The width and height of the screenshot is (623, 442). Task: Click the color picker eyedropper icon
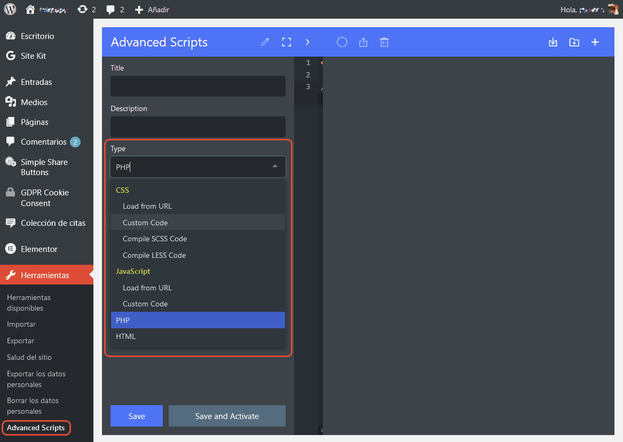(265, 42)
